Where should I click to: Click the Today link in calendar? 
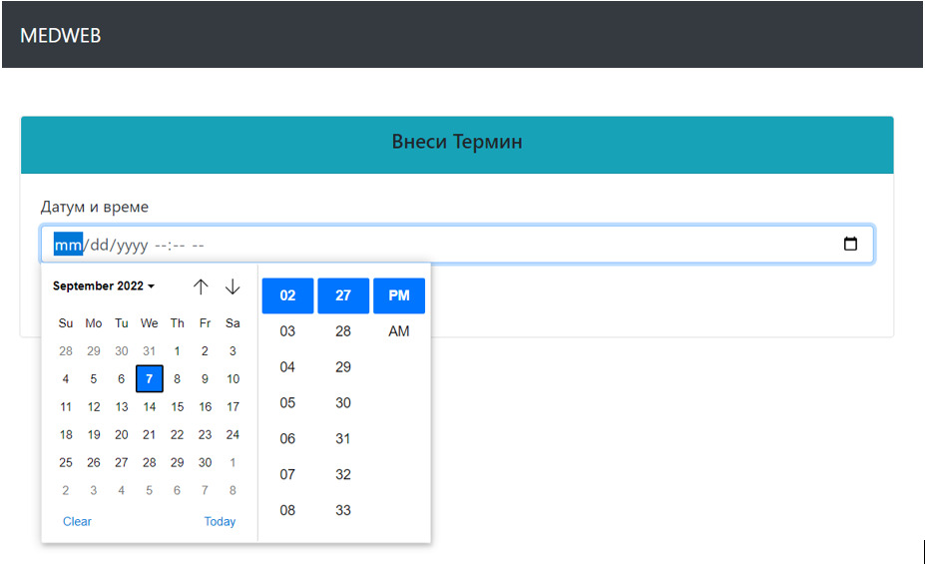(220, 521)
